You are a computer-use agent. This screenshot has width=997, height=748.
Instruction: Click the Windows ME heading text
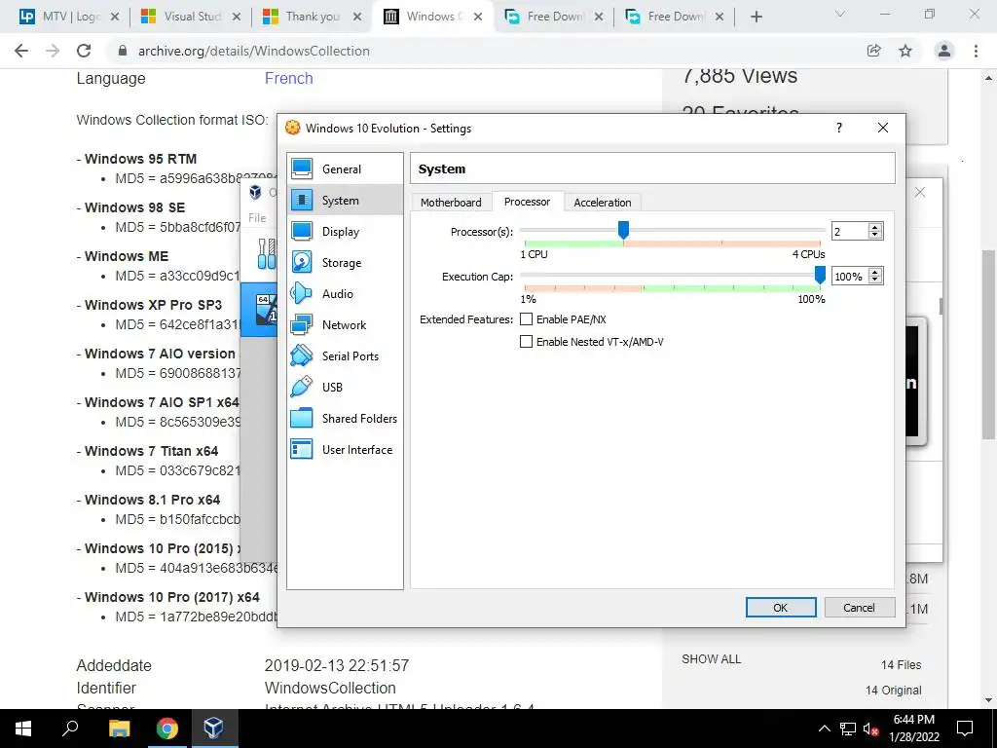(127, 256)
